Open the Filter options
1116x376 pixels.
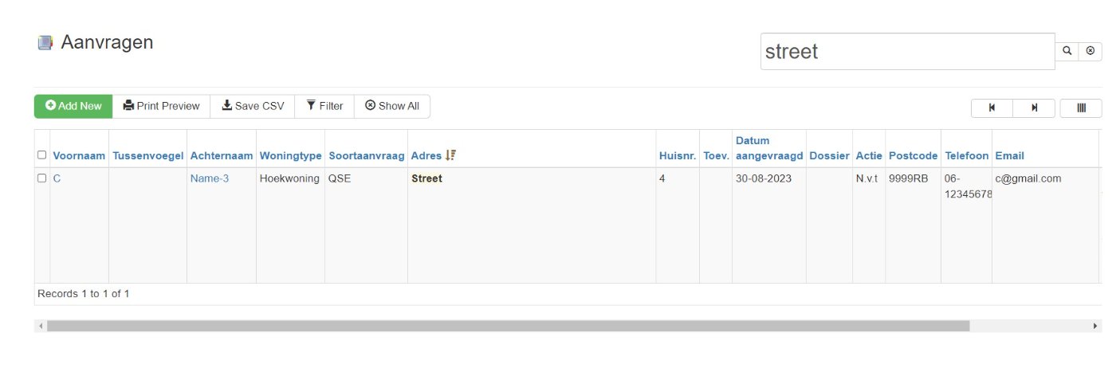(324, 106)
